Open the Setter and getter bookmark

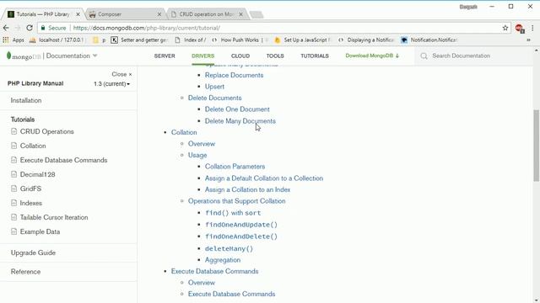pos(139,40)
